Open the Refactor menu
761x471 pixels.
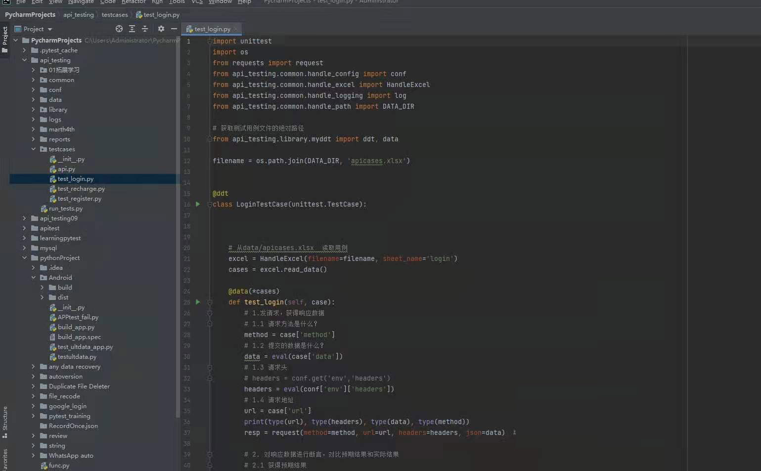134,2
